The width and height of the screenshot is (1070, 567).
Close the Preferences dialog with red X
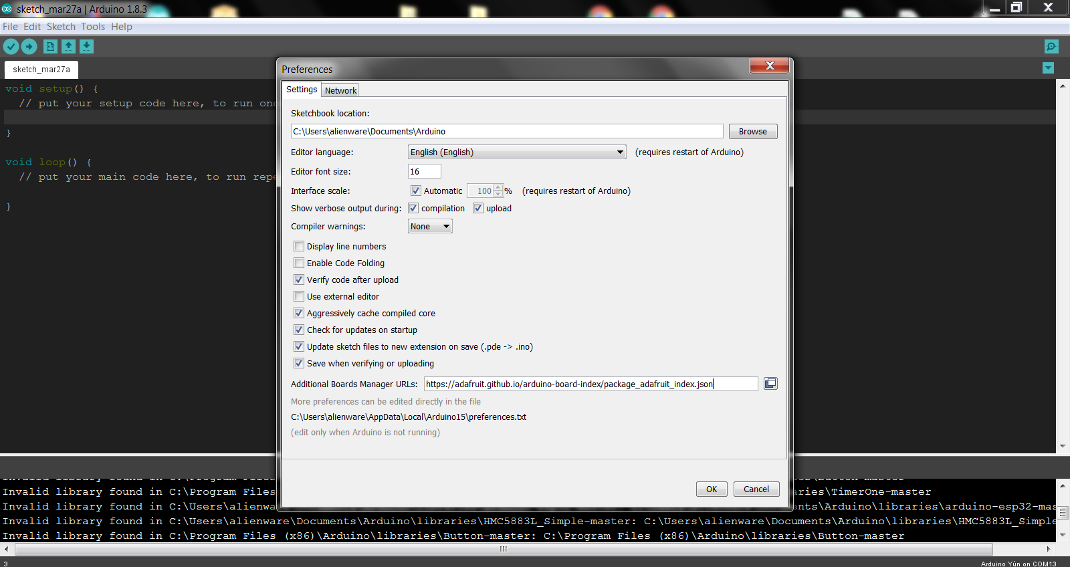[770, 66]
